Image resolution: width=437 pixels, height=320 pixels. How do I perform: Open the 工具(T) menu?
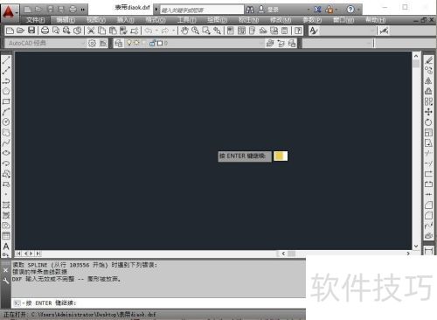point(186,20)
